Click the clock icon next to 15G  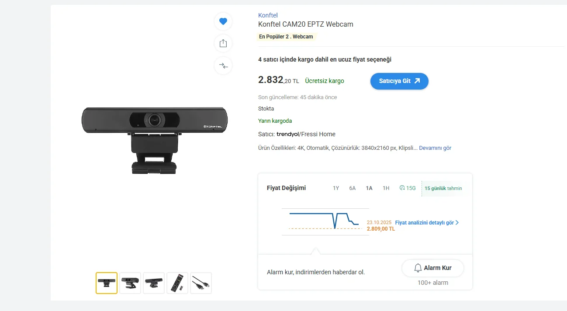(402, 188)
